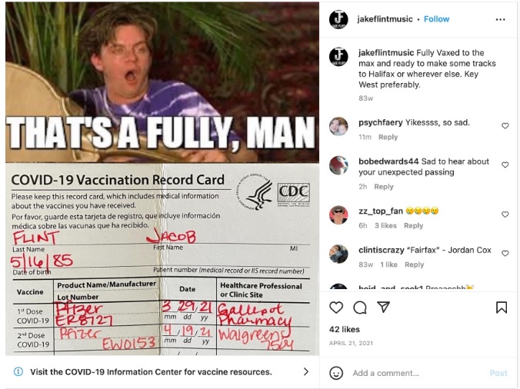
Task: Click the COVID-19 info circle icon
Action: 18,371
